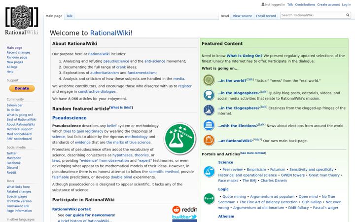Screen dimensions: 355x222
Task: Open Contributions in the top bar
Action: 305,4
